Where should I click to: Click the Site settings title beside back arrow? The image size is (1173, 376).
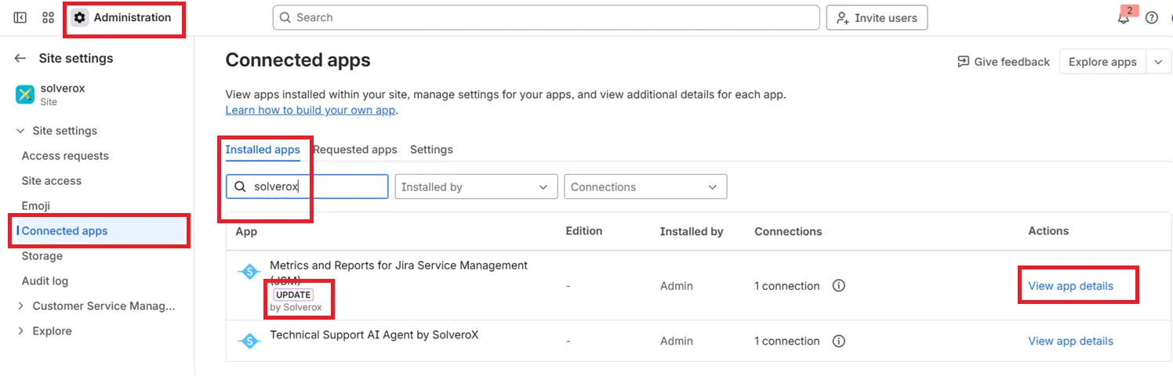tap(76, 58)
